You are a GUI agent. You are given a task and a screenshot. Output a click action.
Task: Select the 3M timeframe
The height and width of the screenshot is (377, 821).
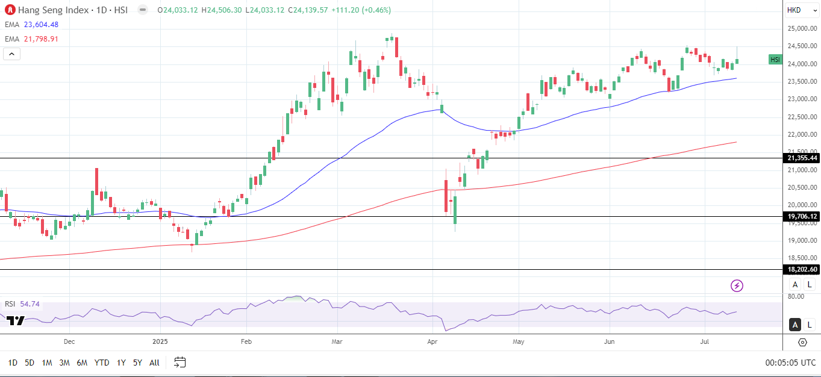(63, 363)
